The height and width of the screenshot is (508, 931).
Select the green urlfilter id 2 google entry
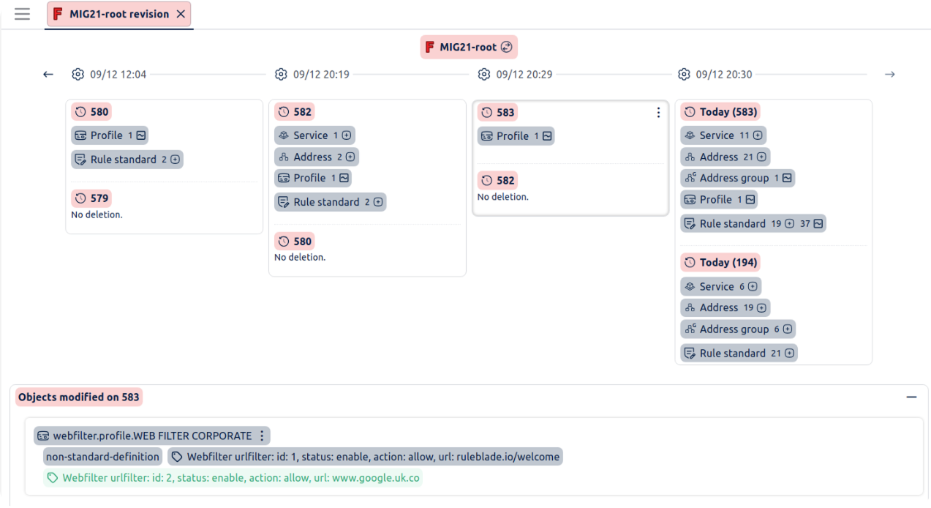(x=233, y=478)
